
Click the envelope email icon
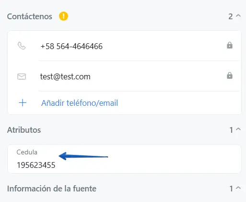point(22,76)
